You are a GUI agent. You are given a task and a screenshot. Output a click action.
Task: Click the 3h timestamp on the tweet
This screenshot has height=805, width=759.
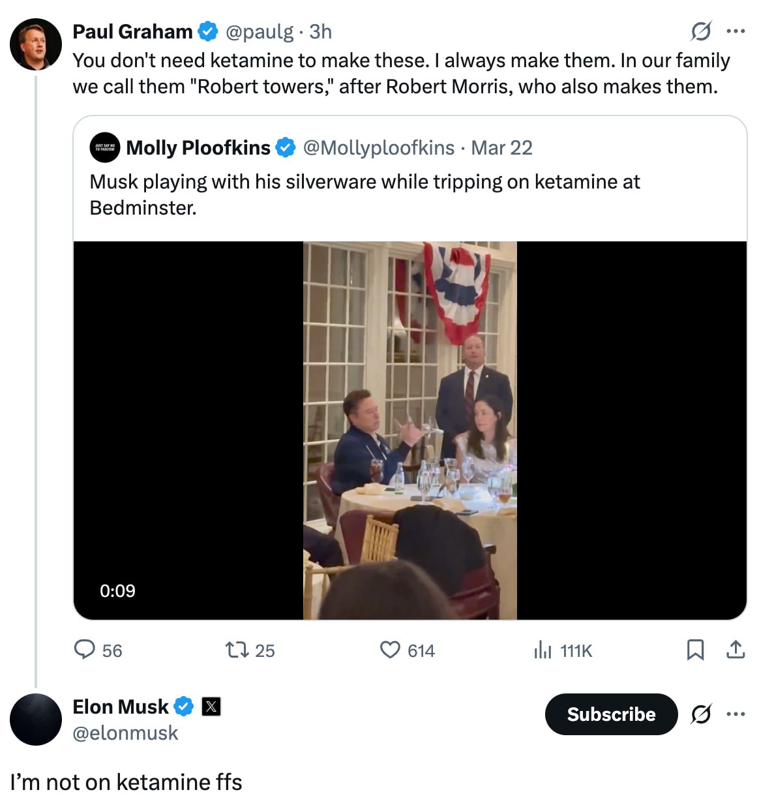(321, 31)
